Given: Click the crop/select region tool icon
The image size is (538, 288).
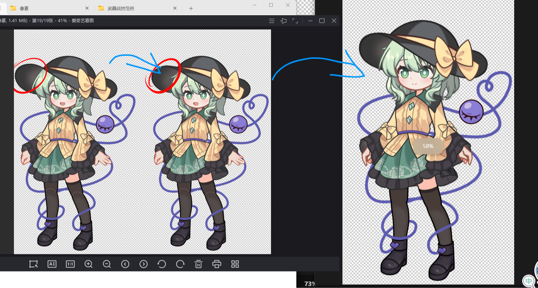Looking at the screenshot, I should pyautogui.click(x=34, y=264).
